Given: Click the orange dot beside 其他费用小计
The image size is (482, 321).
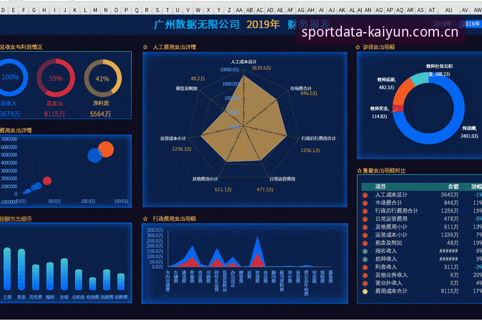Looking at the screenshot, I should (x=365, y=227).
